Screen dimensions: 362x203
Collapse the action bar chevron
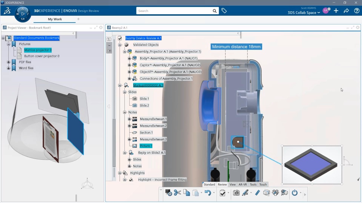161,190
